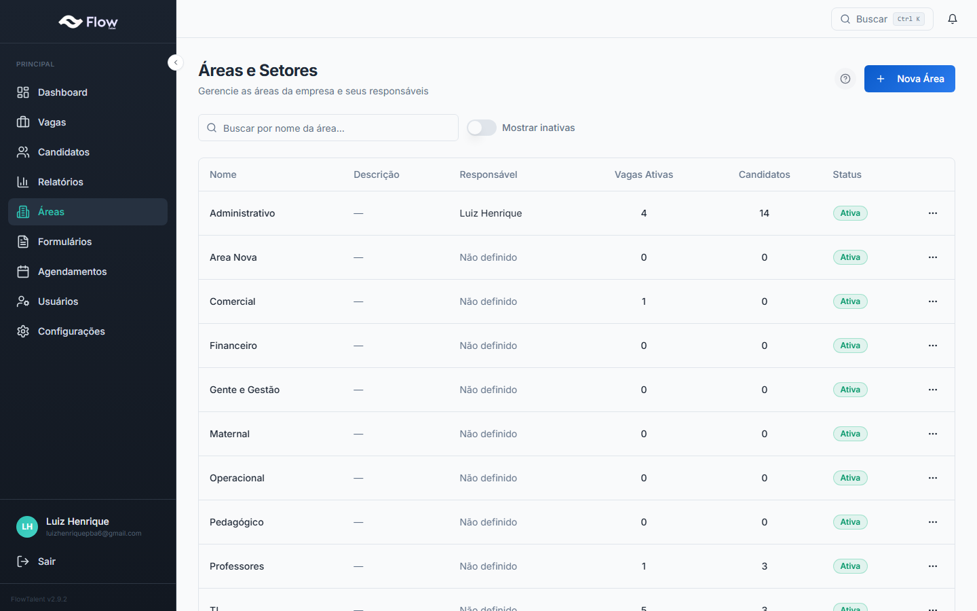This screenshot has width=977, height=611.
Task: Open the three-dot menu for Comercial
Action: coord(933,301)
